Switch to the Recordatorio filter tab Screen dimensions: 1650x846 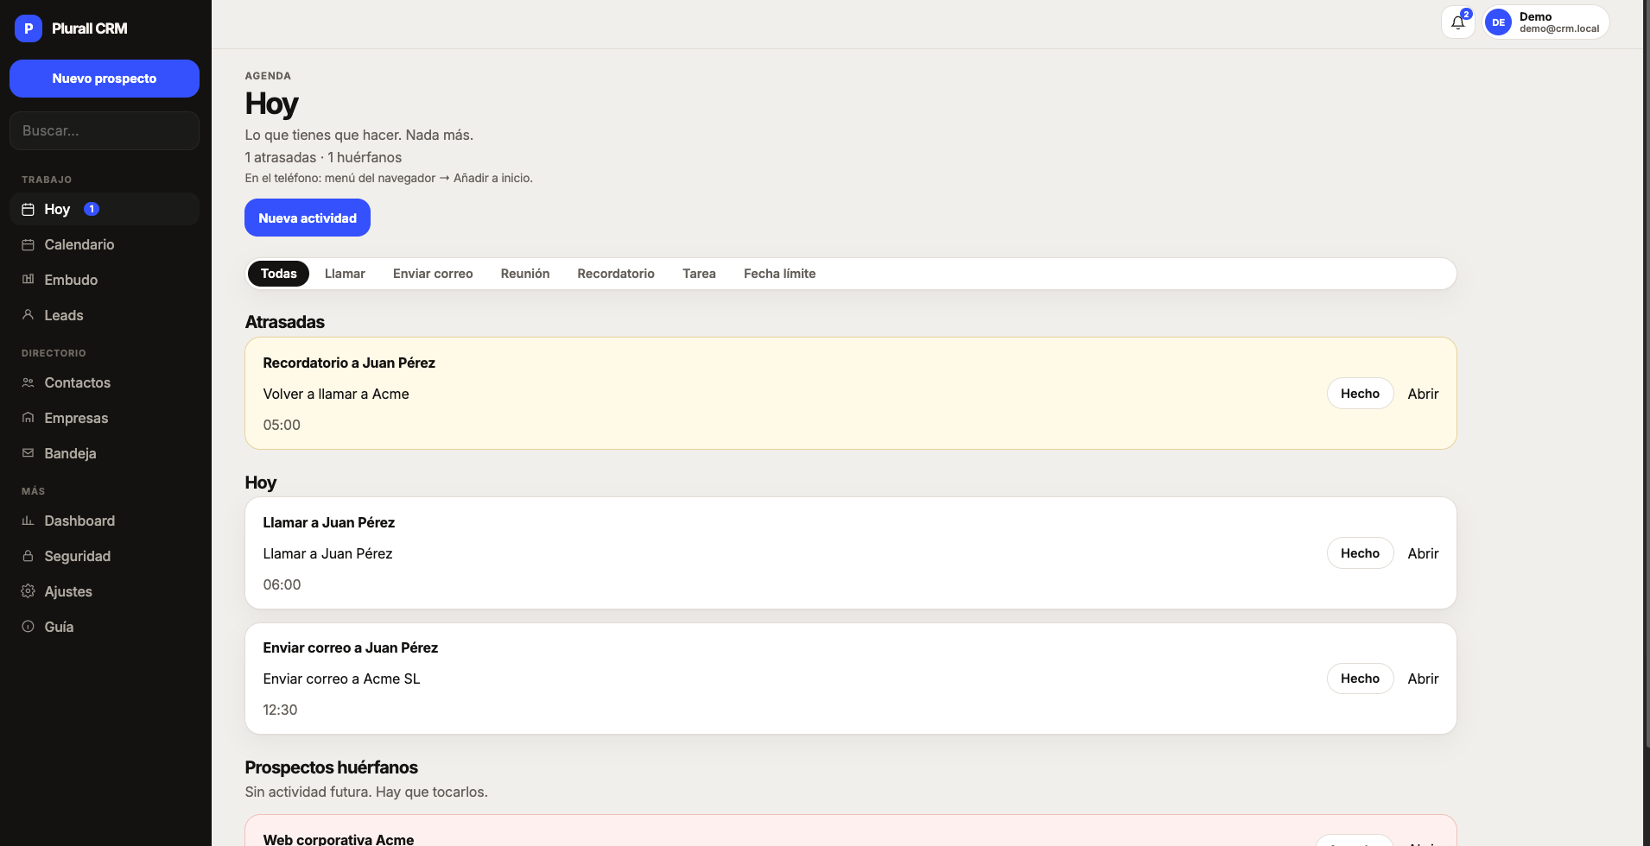(x=616, y=274)
